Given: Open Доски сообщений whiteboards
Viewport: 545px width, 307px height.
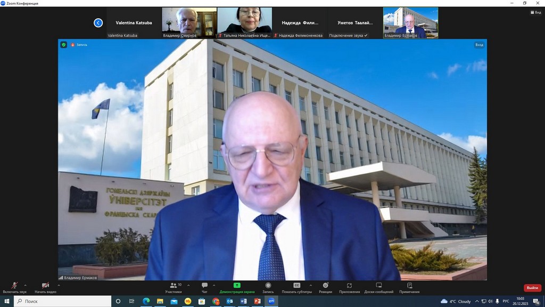Looking at the screenshot, I should 379,288.
